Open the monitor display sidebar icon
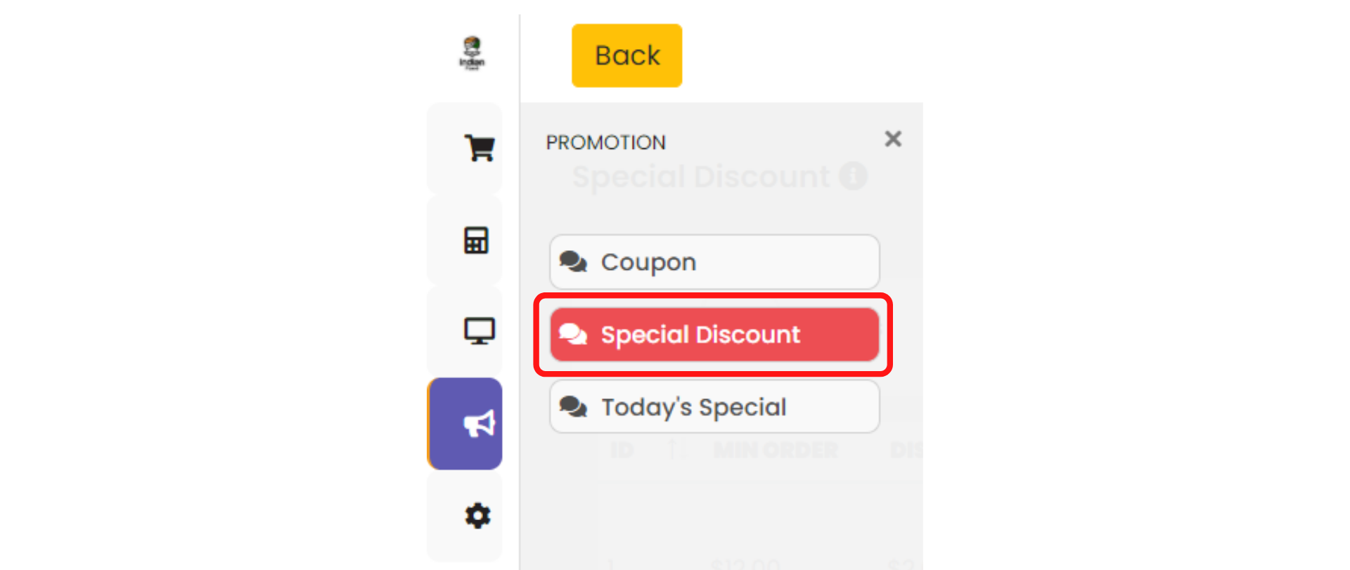This screenshot has width=1350, height=570. point(479,331)
